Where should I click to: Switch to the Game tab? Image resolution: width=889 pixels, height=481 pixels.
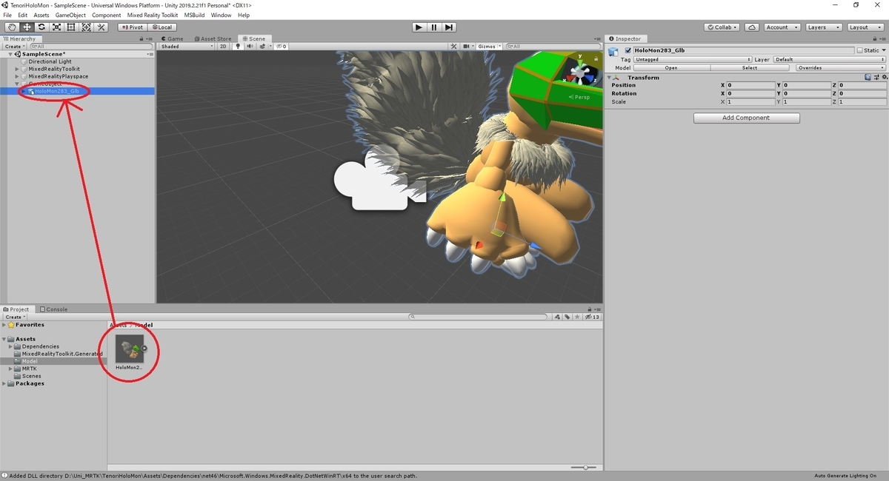click(x=173, y=38)
